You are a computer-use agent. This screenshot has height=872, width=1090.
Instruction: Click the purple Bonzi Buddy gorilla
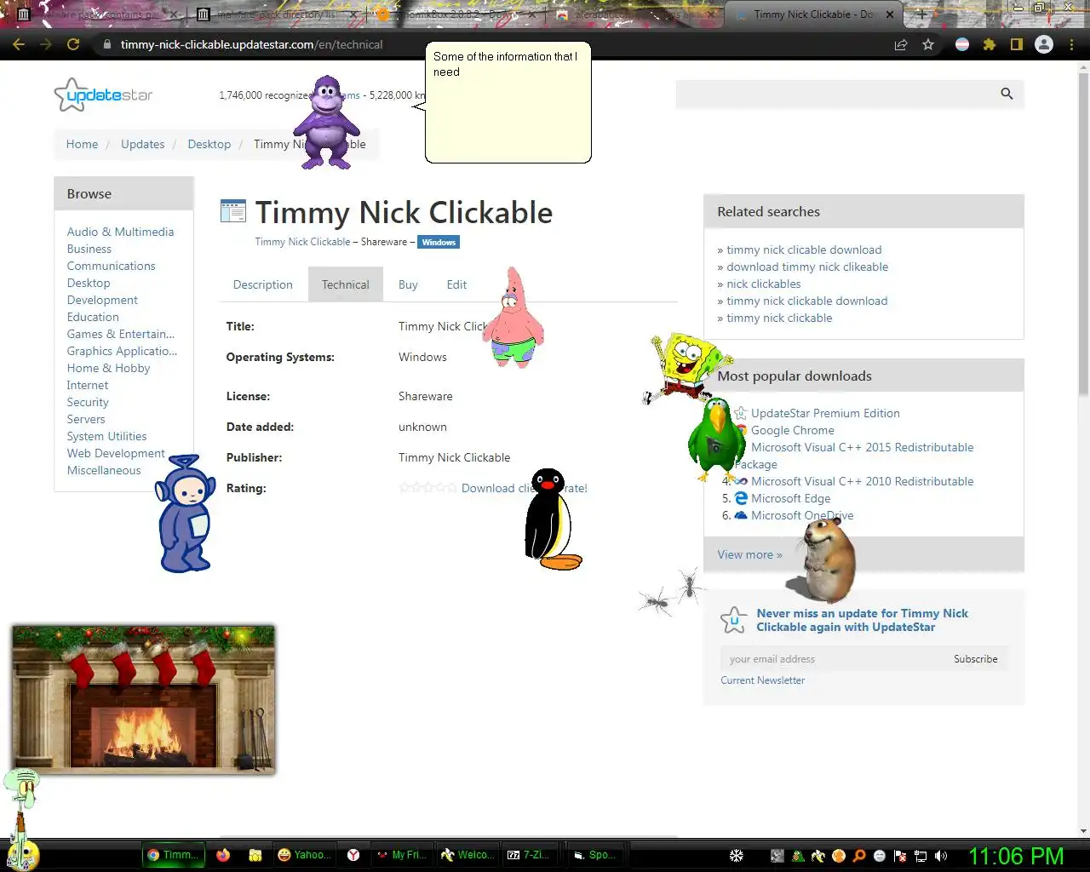click(327, 122)
